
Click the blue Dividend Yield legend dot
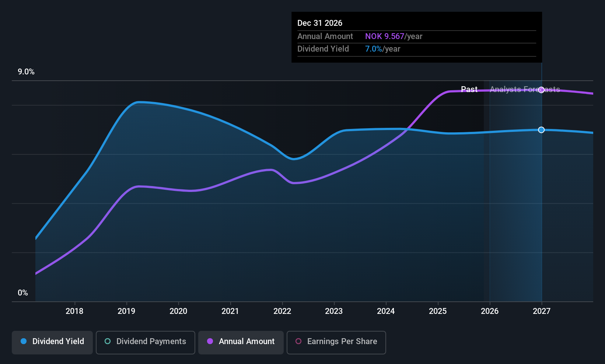click(x=24, y=342)
